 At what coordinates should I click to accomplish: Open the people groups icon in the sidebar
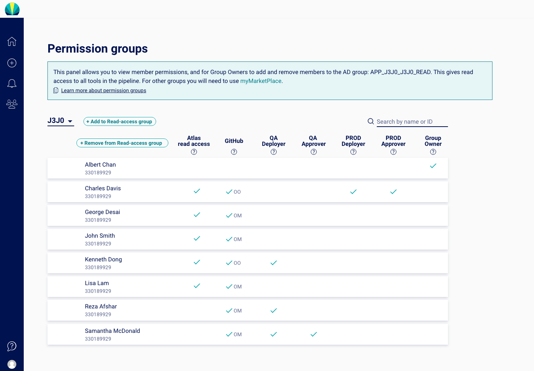(x=12, y=104)
